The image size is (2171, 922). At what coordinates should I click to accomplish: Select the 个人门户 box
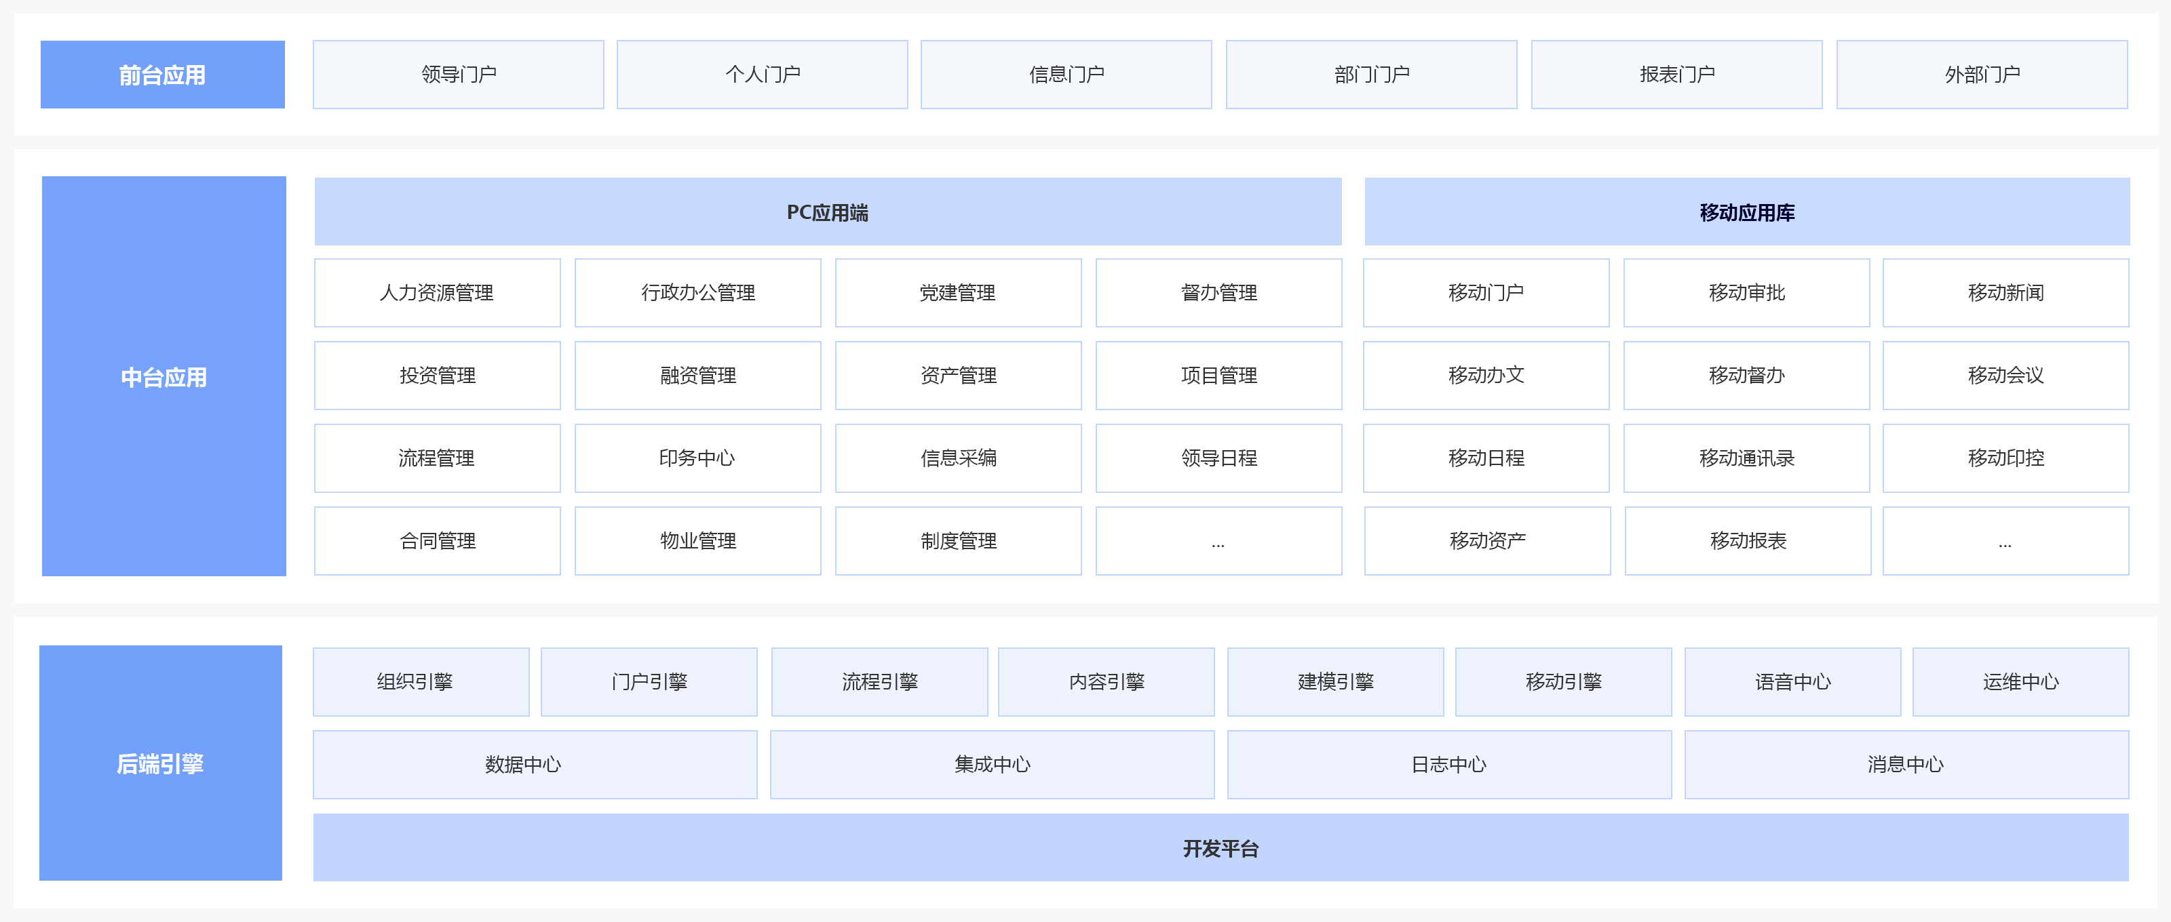[762, 74]
